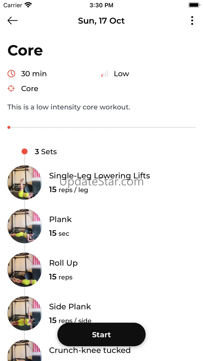Click the red progress slider handle
The width and height of the screenshot is (203, 361).
(x=9, y=127)
